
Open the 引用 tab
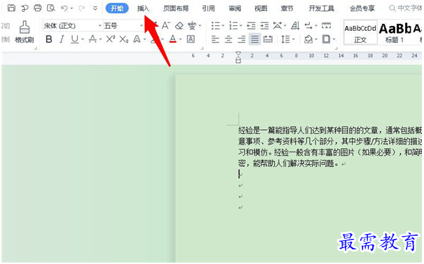[x=208, y=8]
